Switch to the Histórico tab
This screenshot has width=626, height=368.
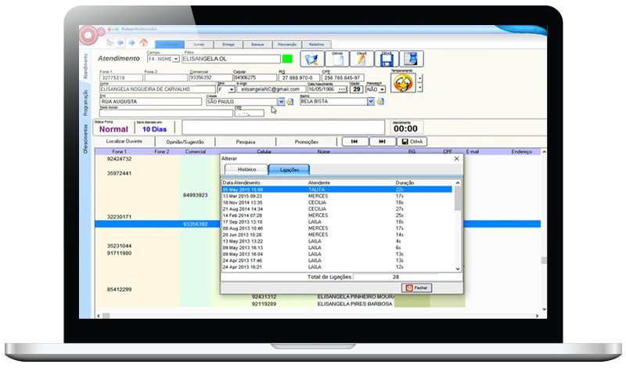tap(246, 169)
